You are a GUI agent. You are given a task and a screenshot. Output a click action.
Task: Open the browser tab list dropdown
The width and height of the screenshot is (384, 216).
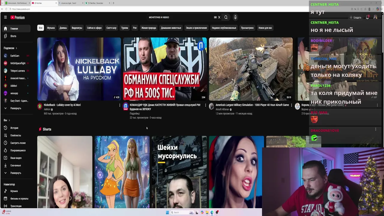pos(2,3)
